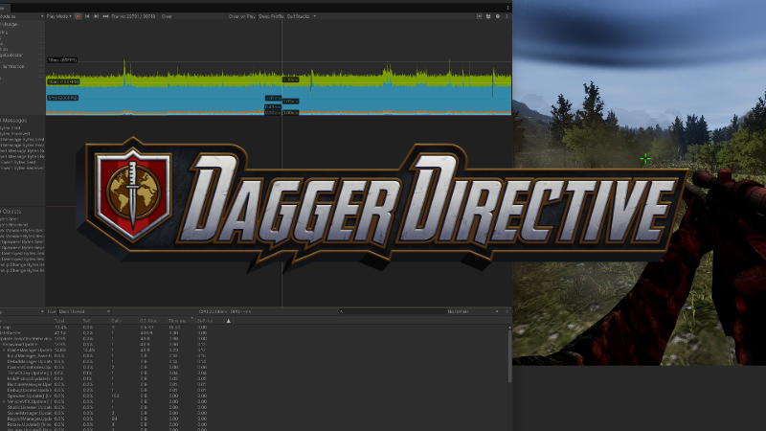Open the Main Thread selector dropdown
This screenshot has width=766, height=431.
pyautogui.click(x=84, y=311)
